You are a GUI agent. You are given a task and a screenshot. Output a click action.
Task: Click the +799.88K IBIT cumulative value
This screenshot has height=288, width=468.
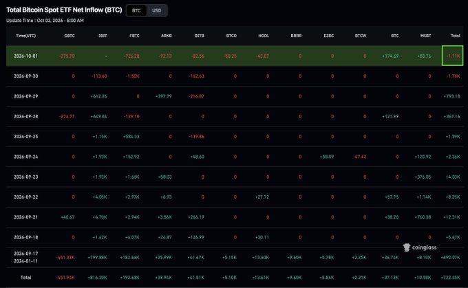(x=97, y=258)
